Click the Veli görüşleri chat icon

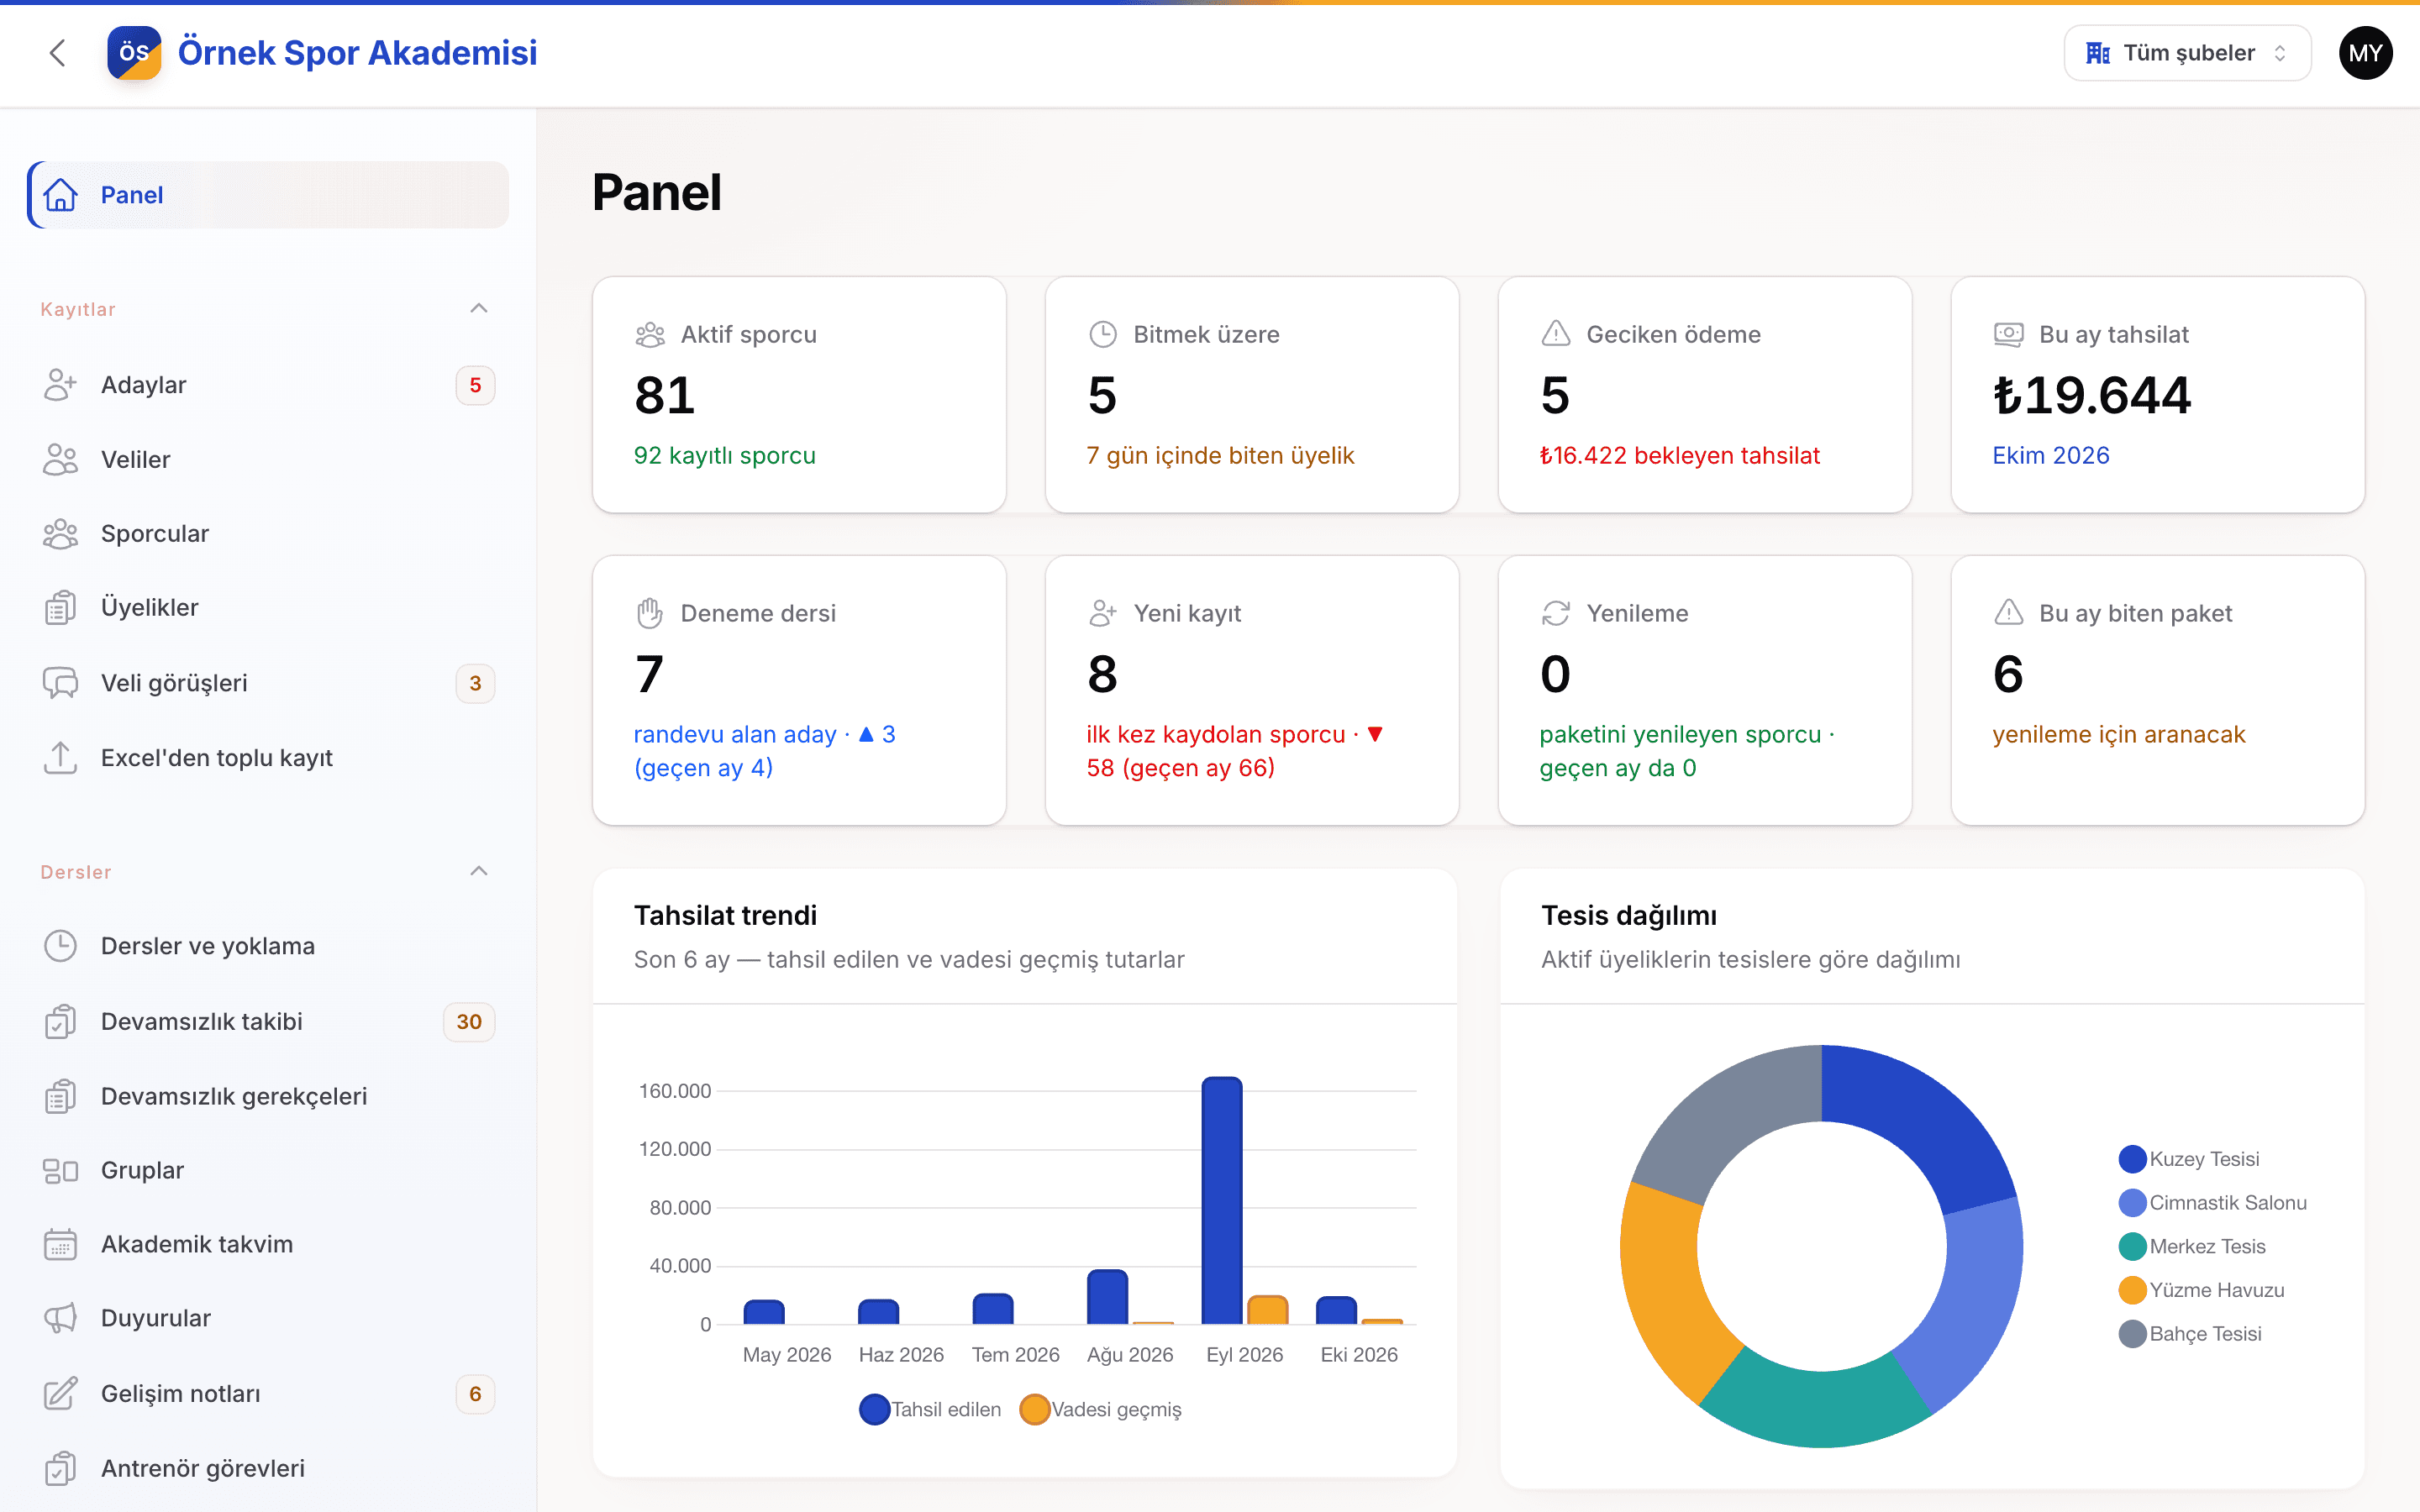point(61,683)
